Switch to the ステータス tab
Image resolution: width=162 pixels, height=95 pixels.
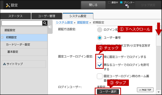pos(16,16)
